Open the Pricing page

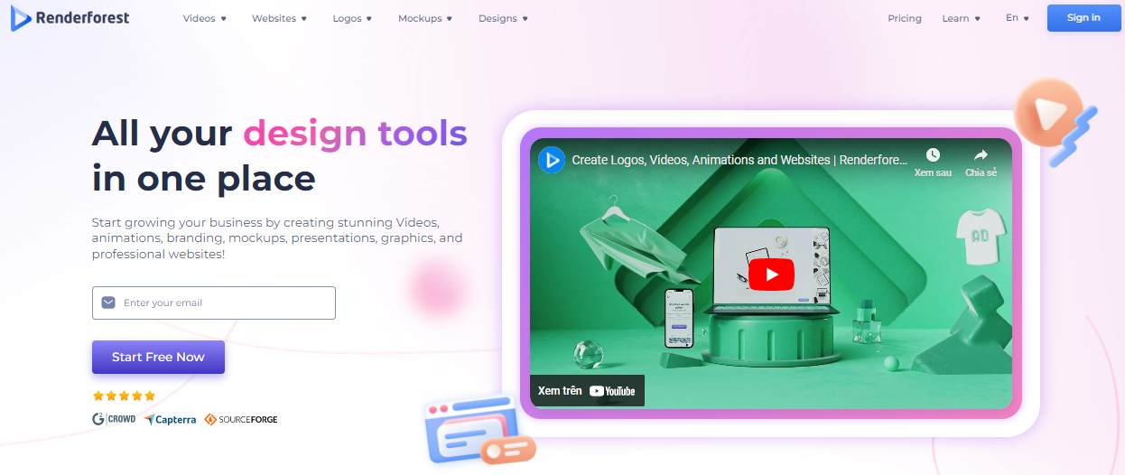[905, 18]
